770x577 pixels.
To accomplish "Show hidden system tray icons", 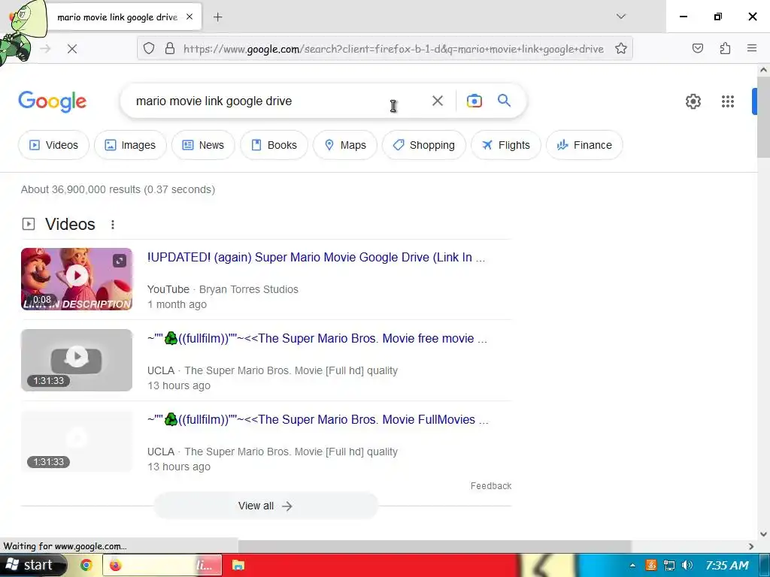I will pyautogui.click(x=632, y=565).
